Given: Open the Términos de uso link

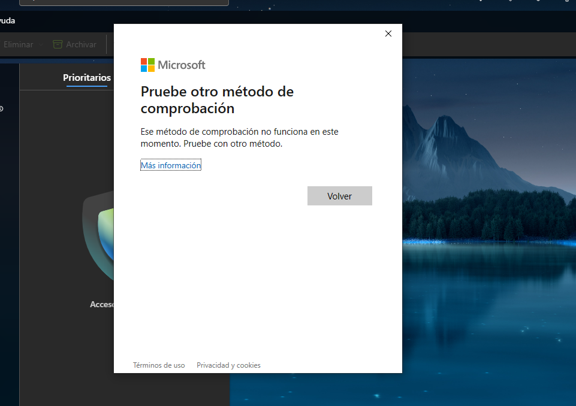Looking at the screenshot, I should point(159,365).
